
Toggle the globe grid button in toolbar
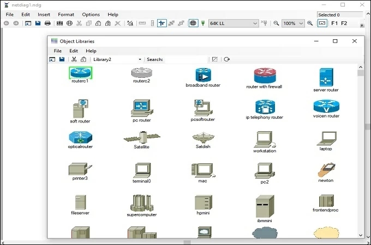click(193, 23)
